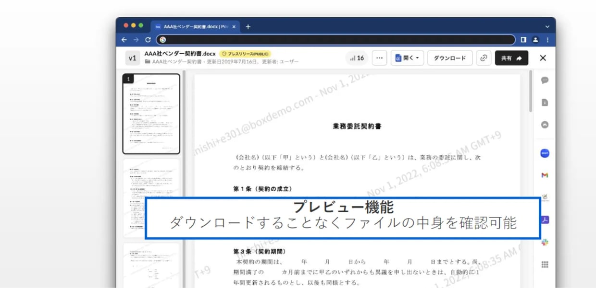Open the file details sidebar icon
The height and width of the screenshot is (288, 596).
(x=544, y=102)
